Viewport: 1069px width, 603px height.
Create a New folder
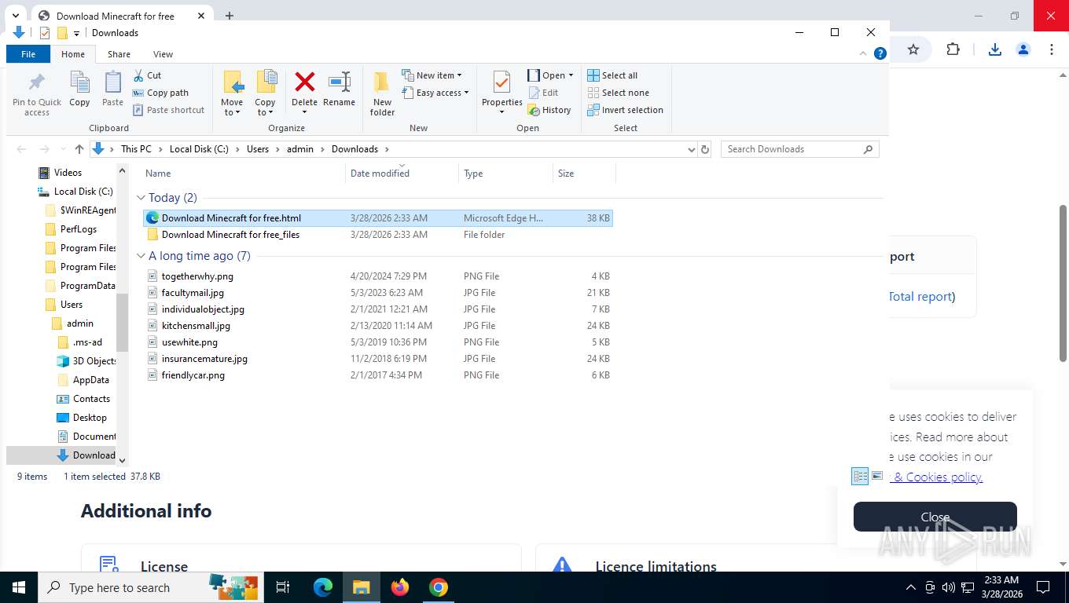click(382, 94)
